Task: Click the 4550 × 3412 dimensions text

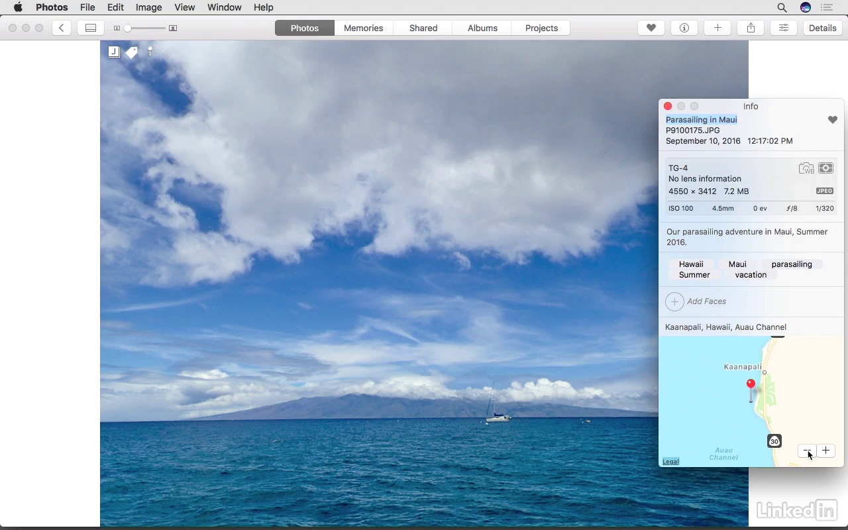Action: (692, 191)
